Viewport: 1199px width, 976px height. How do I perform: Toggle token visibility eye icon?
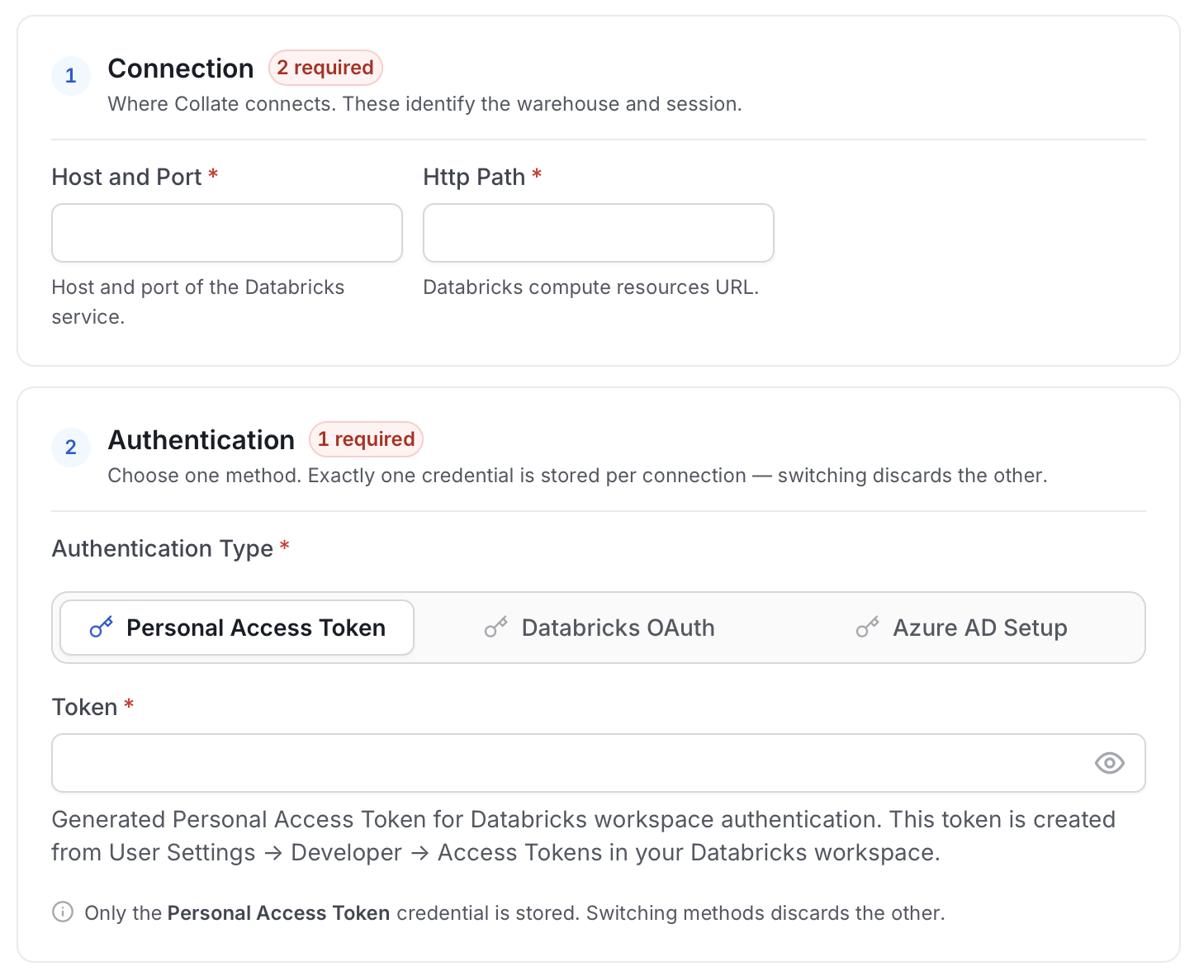pos(1109,763)
